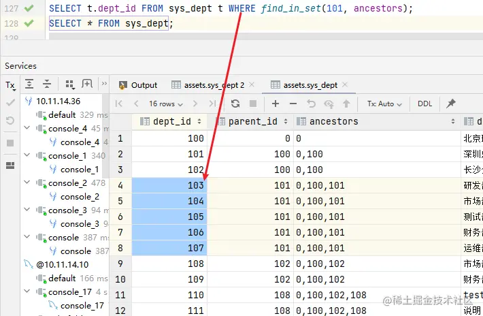Select the assets.sys_dept tab
The width and height of the screenshot is (483, 316).
pos(304,85)
